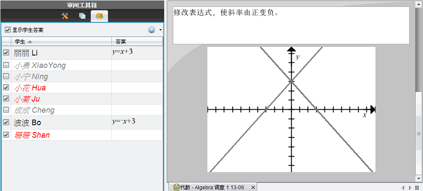
Task: Close the 代数 - Algebra document tab
Action: coord(253,188)
